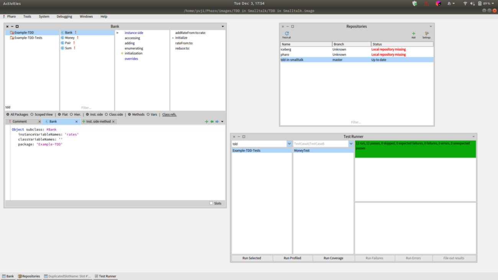Click the green test results bar
This screenshot has height=280, width=498.
pos(415,149)
